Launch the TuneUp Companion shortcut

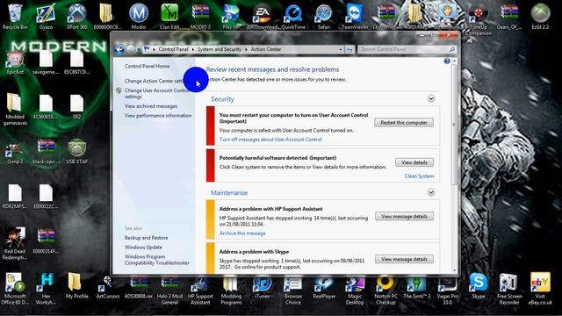(x=479, y=18)
